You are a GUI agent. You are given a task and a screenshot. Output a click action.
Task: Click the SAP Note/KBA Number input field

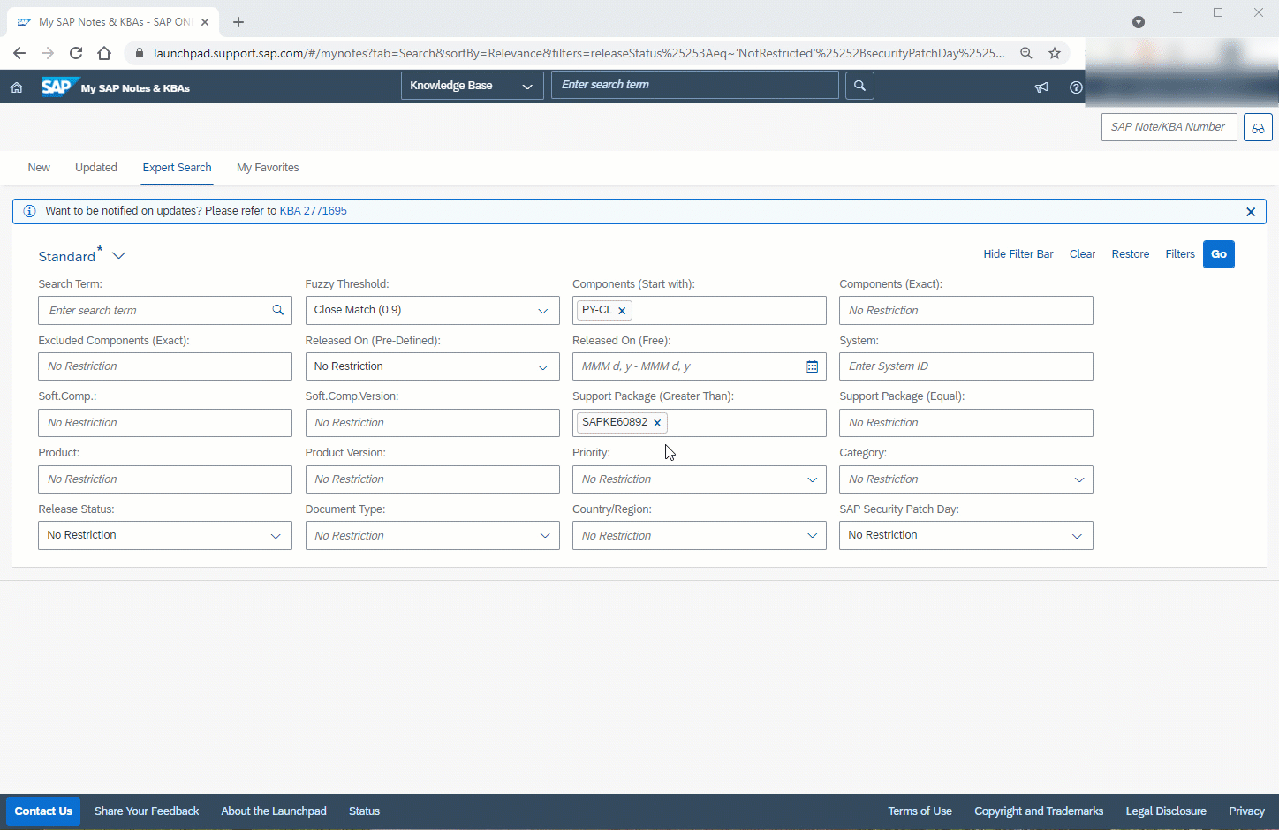click(x=1168, y=127)
